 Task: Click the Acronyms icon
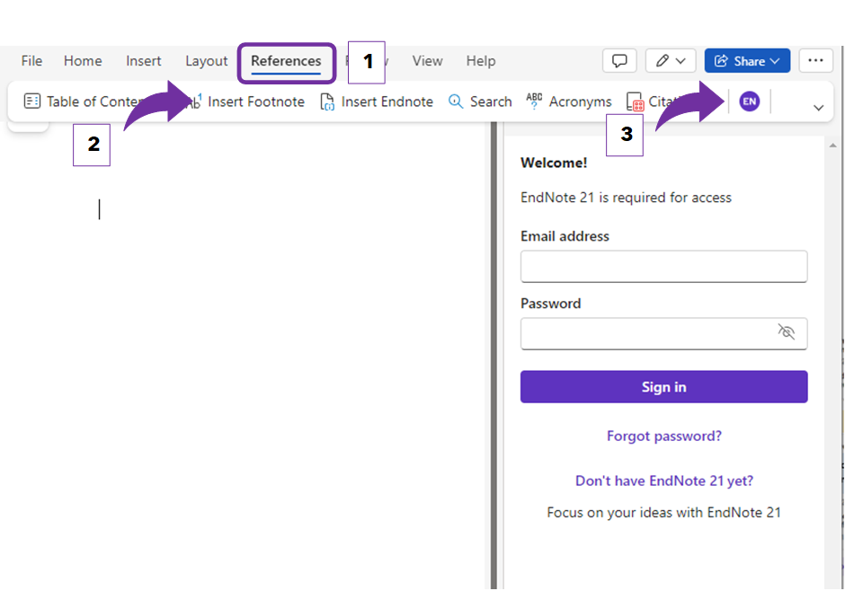point(534,101)
